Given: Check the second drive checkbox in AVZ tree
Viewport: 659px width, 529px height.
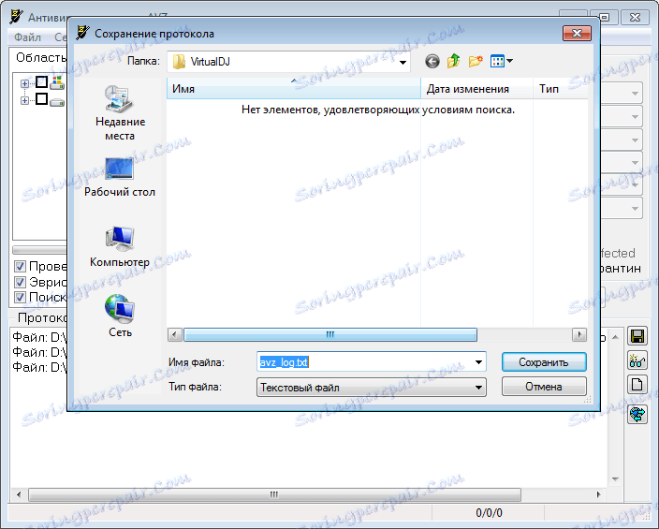Looking at the screenshot, I should 41,99.
